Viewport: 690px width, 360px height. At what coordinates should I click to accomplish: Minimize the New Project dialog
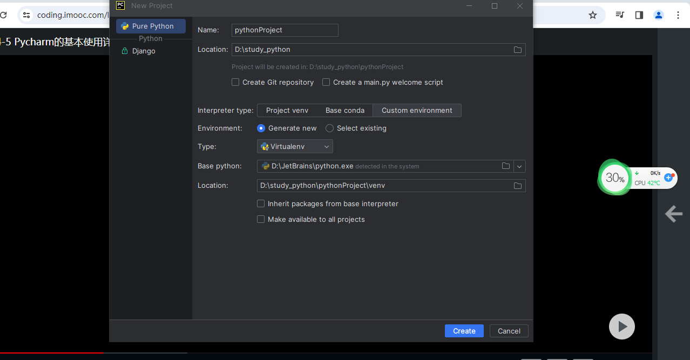tap(470, 6)
